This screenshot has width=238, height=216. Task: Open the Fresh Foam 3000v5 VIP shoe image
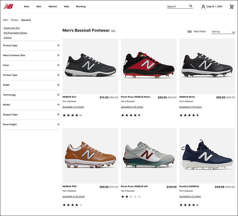[149, 156]
